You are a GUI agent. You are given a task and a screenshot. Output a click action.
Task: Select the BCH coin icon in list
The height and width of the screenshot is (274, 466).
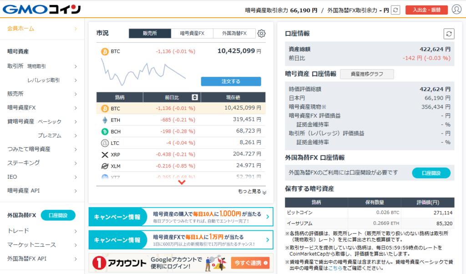click(105, 131)
